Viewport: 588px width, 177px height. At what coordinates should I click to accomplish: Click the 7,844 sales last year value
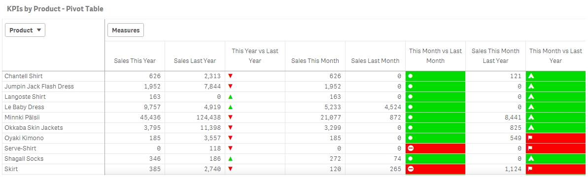click(212, 87)
